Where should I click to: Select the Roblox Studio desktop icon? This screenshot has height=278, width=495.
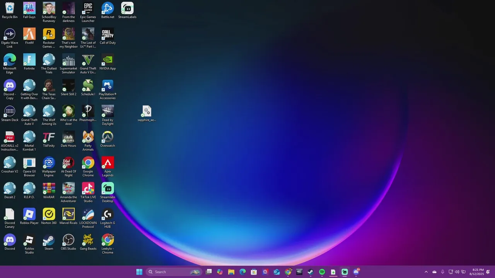pyautogui.click(x=29, y=244)
